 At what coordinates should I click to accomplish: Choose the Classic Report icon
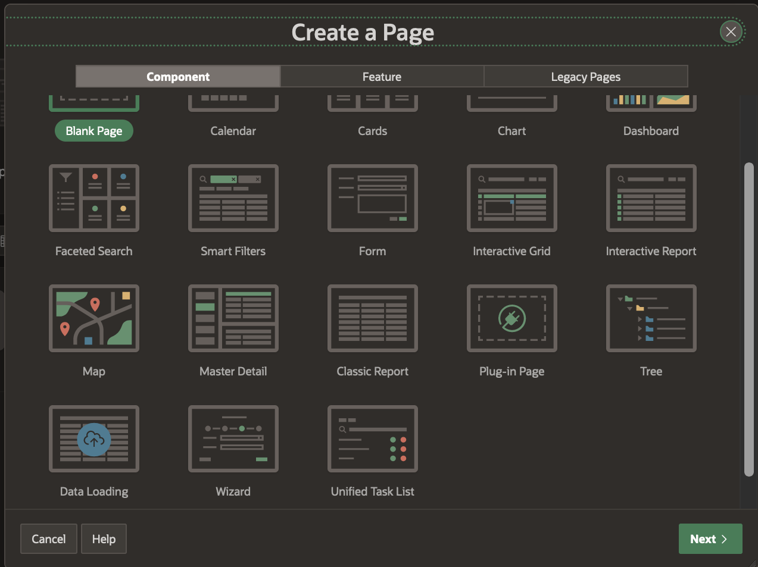pyautogui.click(x=373, y=318)
